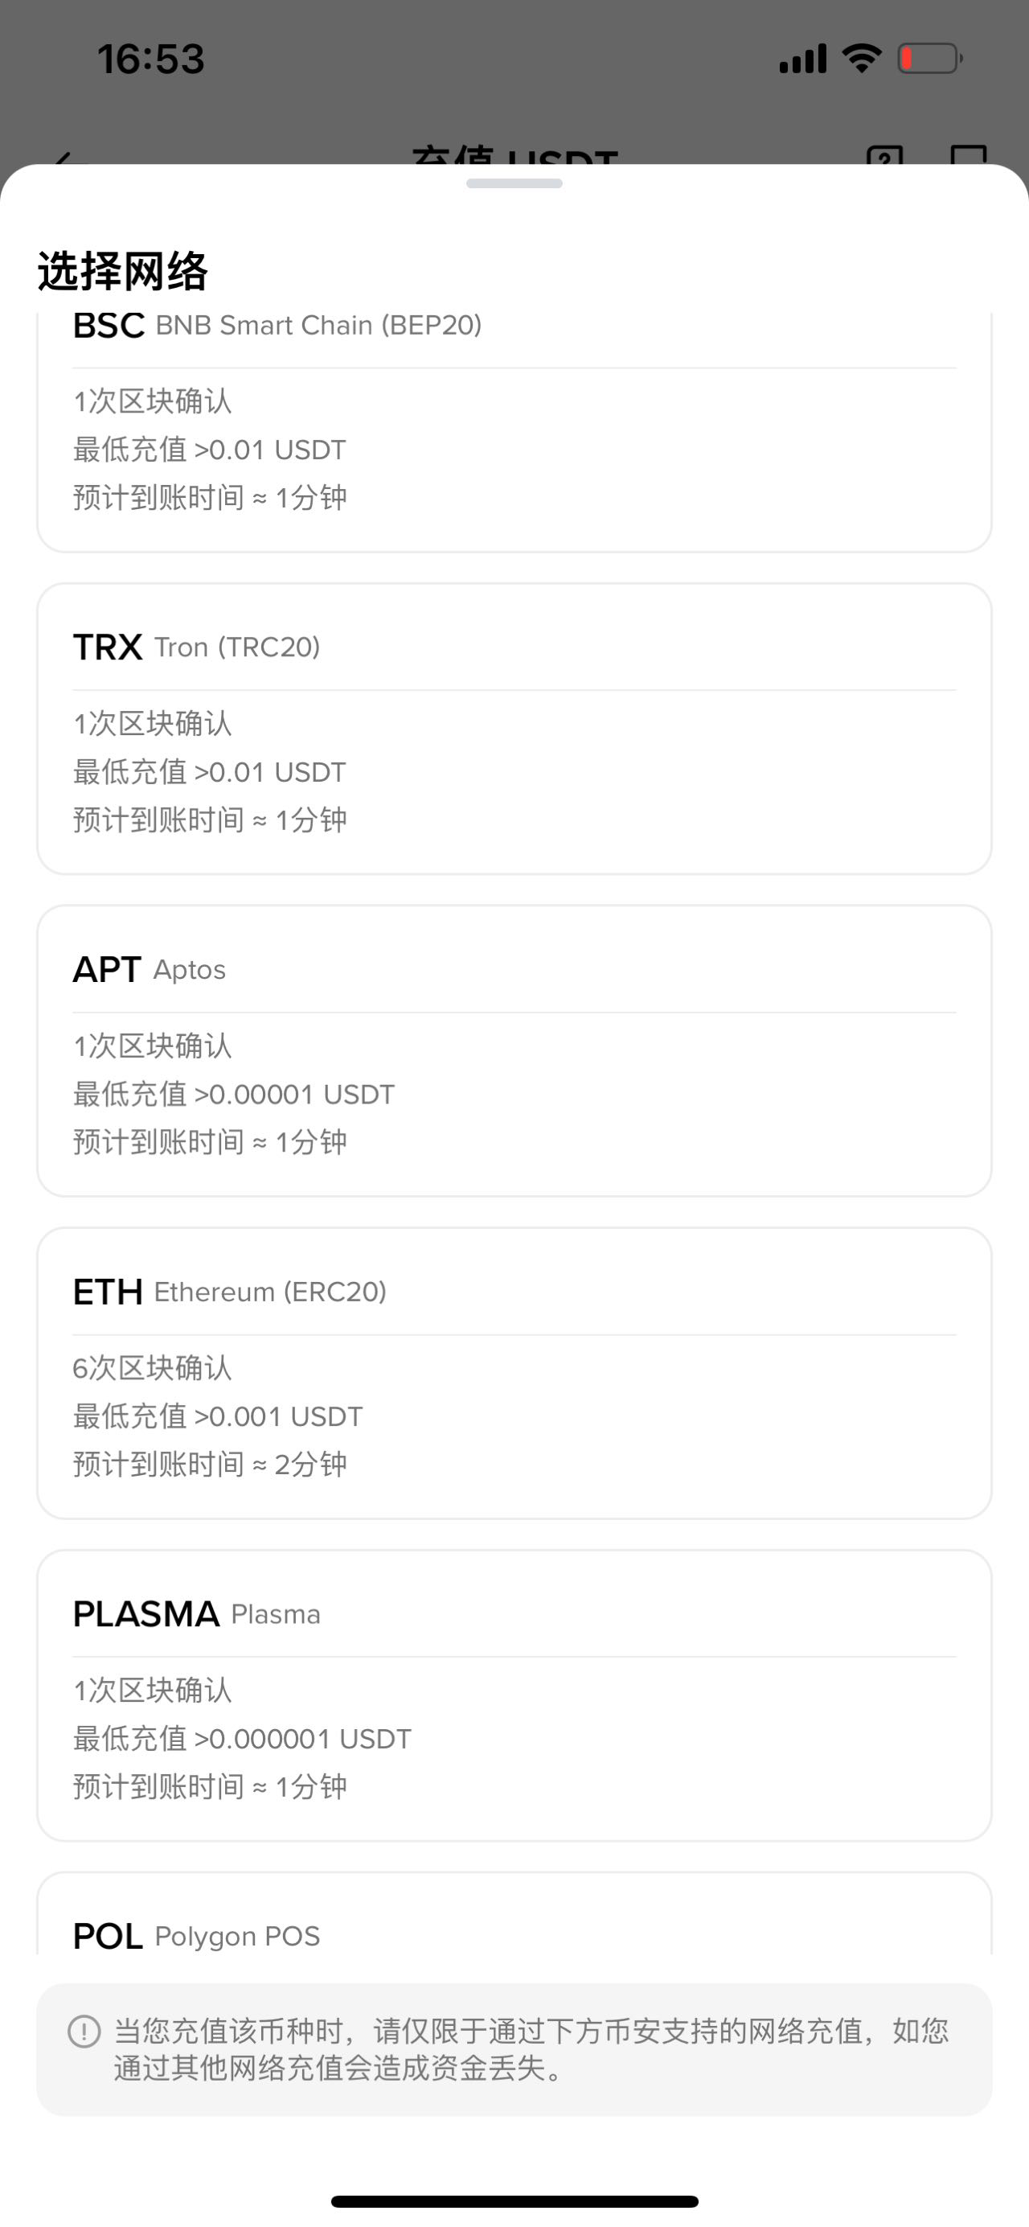Tap the 16:53 clock in status bar
Viewport: 1029px width, 2227px height.
(150, 59)
